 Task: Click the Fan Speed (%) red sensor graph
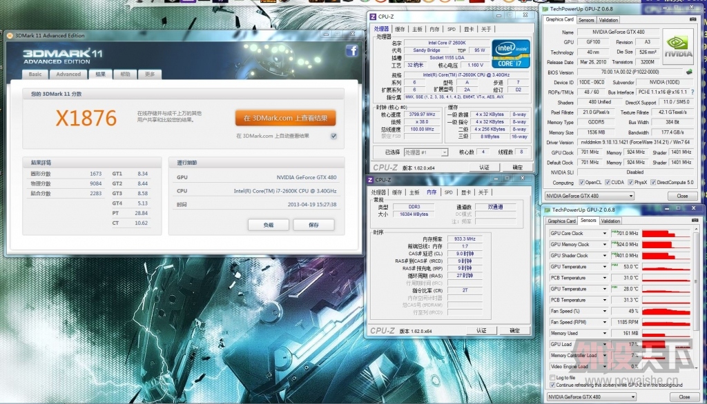coord(666,311)
